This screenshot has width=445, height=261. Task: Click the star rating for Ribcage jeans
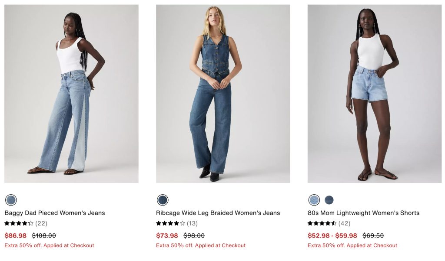point(170,224)
